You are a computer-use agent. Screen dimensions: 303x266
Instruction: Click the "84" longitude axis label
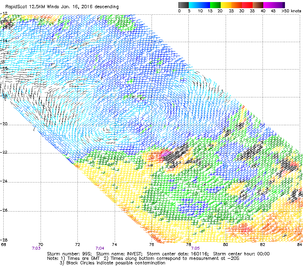click(x=299, y=245)
